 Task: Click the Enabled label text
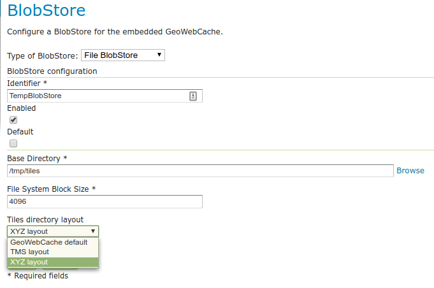(22, 108)
